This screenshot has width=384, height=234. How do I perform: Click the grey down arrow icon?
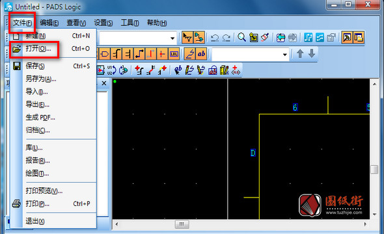point(312,53)
